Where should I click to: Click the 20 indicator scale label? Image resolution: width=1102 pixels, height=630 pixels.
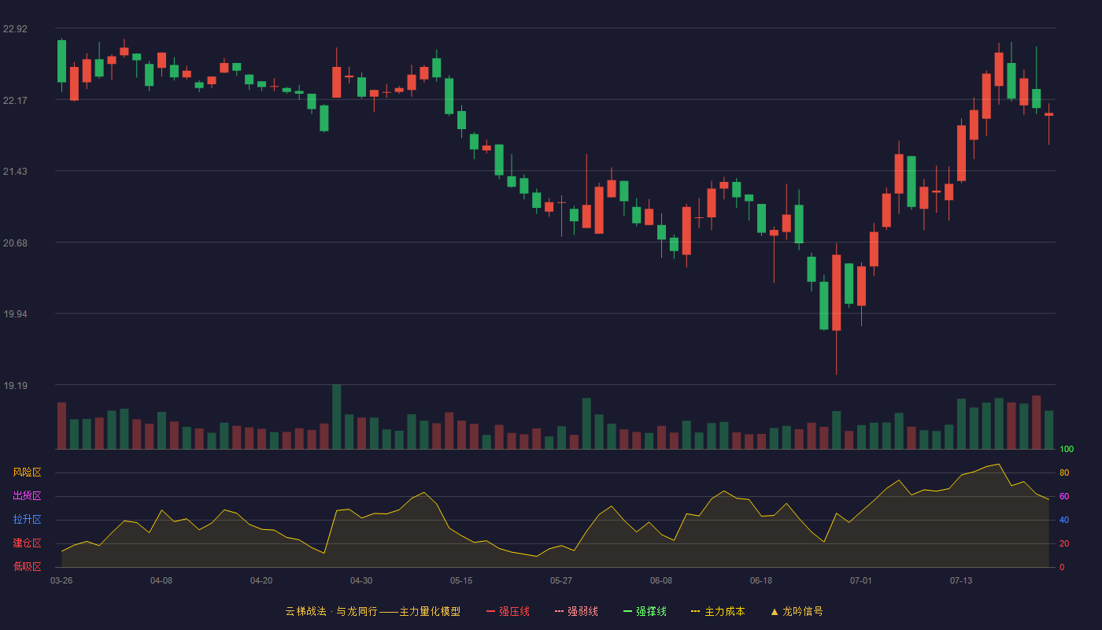click(x=1064, y=544)
